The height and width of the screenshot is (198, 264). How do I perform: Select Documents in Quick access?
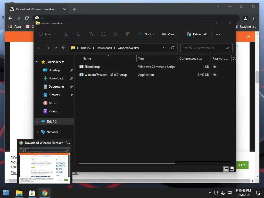tap(56, 87)
